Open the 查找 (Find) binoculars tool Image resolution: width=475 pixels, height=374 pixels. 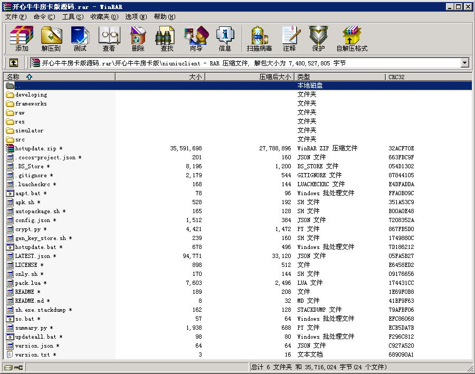pyautogui.click(x=167, y=39)
